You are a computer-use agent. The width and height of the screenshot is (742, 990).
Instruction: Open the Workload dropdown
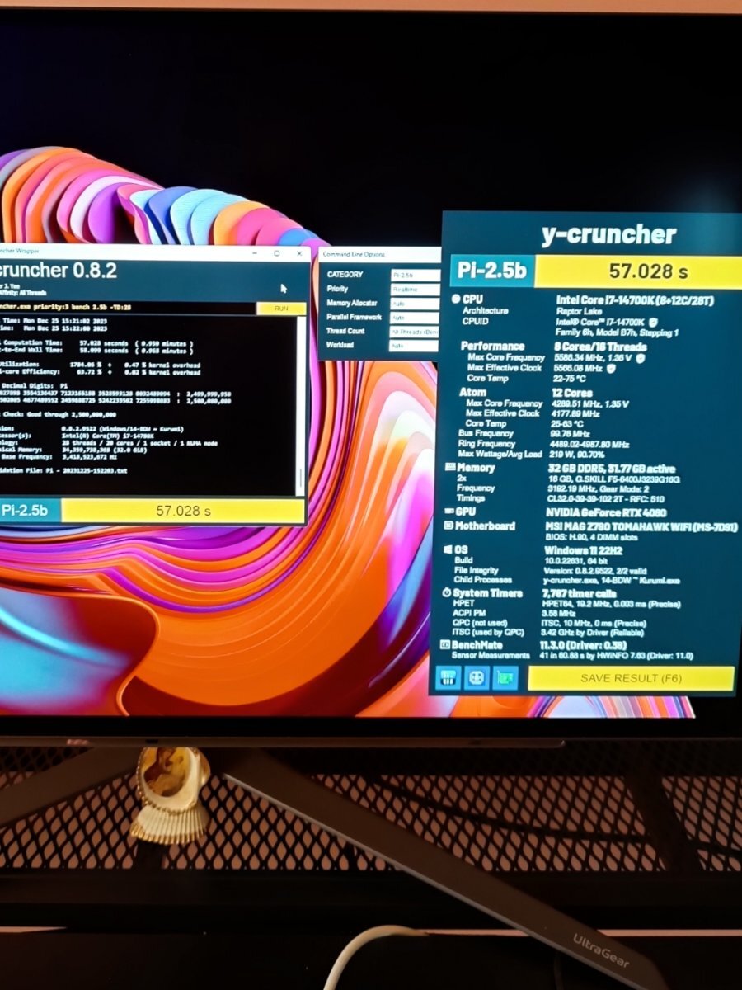tap(415, 345)
